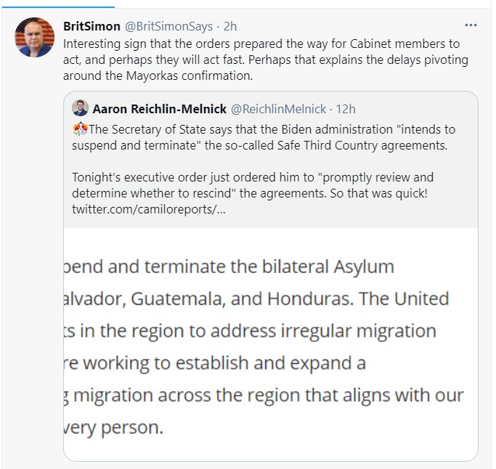Click Aaron Reichlin-Melnick's small avatar
The height and width of the screenshot is (469, 496).
click(x=80, y=108)
